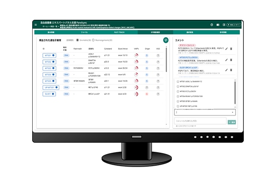Viewport: 276px width, 184px height.
Task: Check the MT001 ASXL1 checkbox in the list
Action: pyautogui.click(x=178, y=81)
